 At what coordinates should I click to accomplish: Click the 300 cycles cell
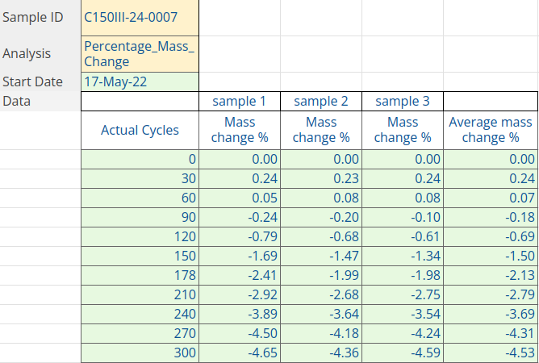140,353
